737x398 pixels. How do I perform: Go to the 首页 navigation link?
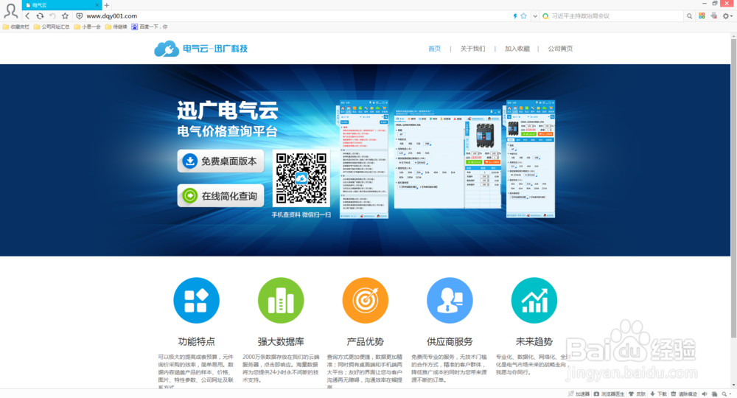coord(434,49)
